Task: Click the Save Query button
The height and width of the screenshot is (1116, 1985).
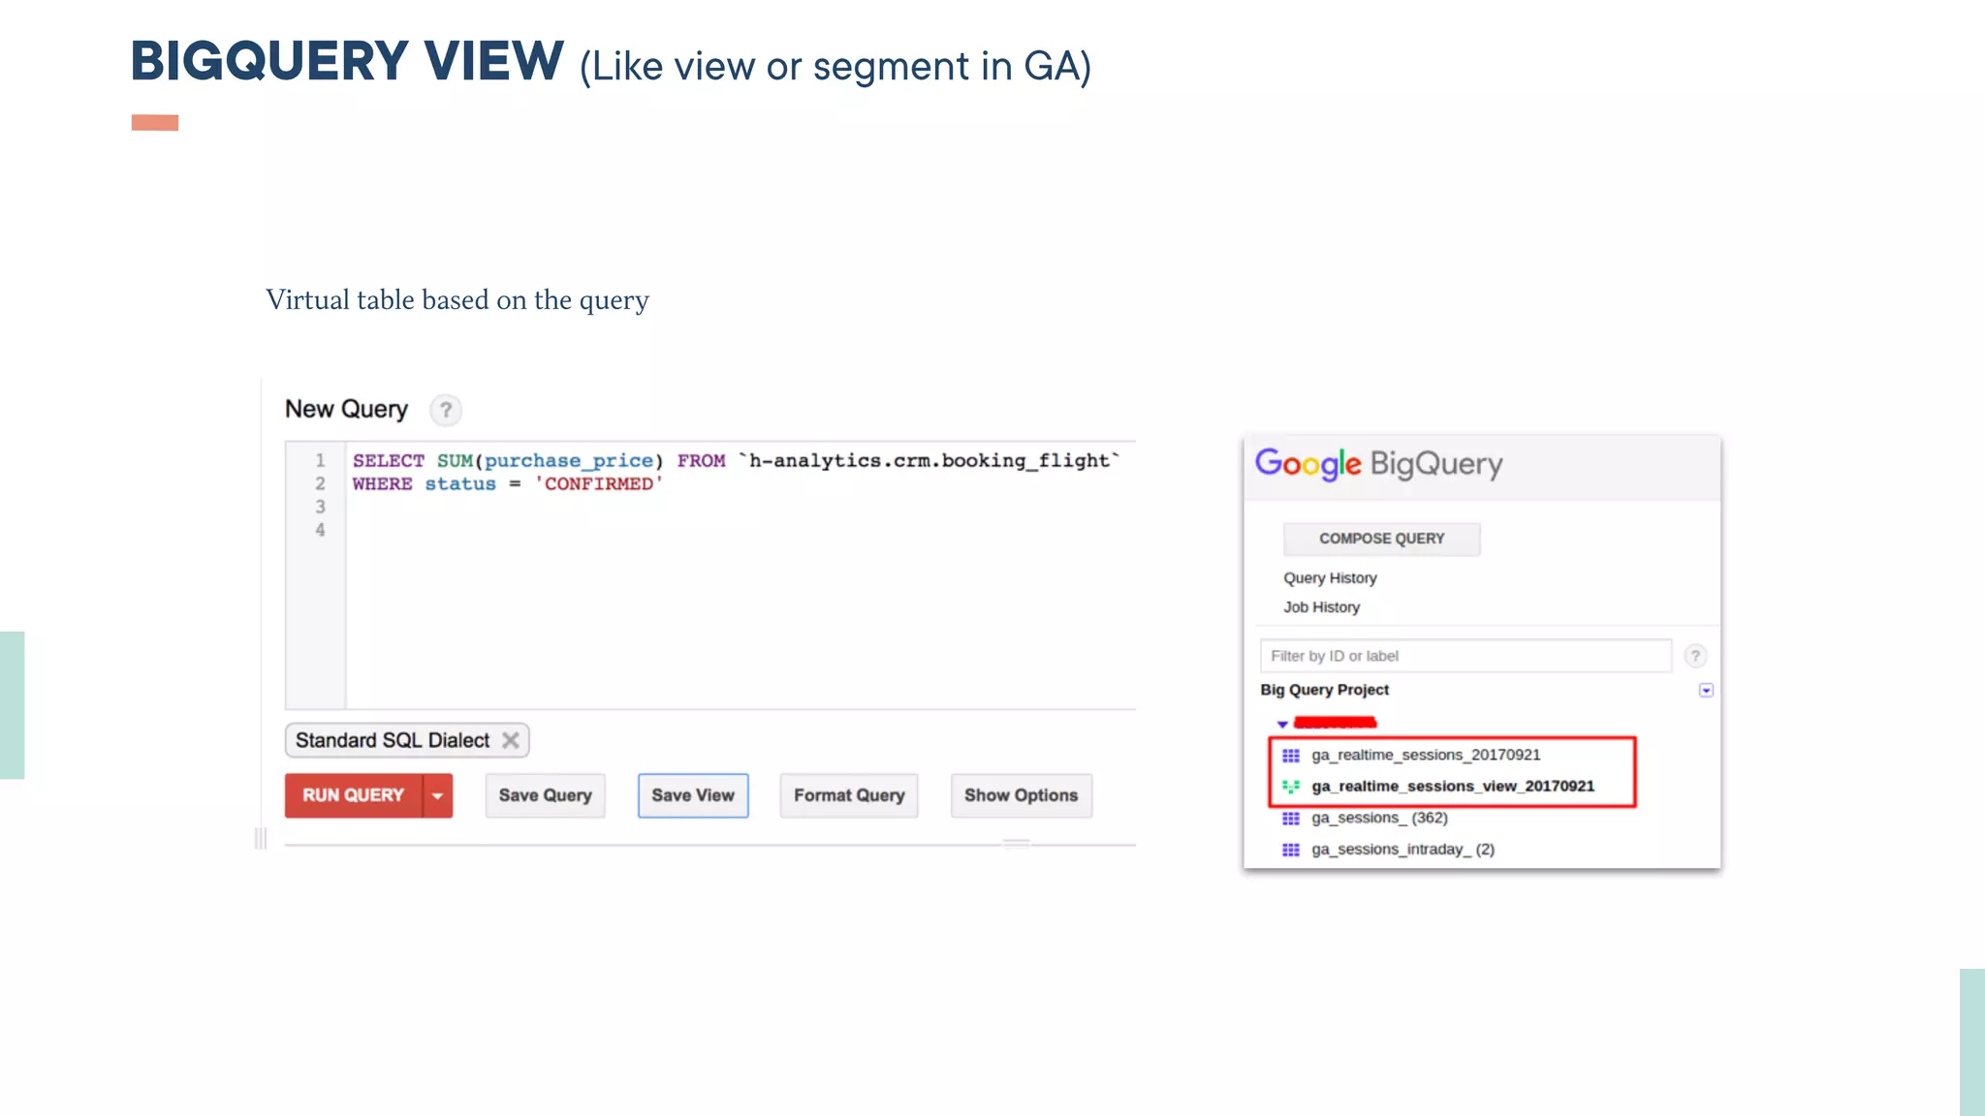Action: [546, 795]
